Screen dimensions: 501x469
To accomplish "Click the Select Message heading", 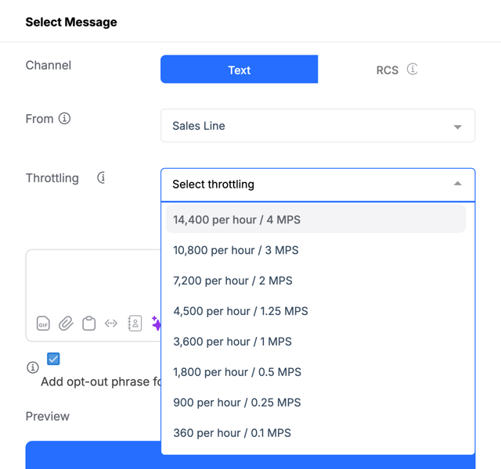I will [71, 22].
